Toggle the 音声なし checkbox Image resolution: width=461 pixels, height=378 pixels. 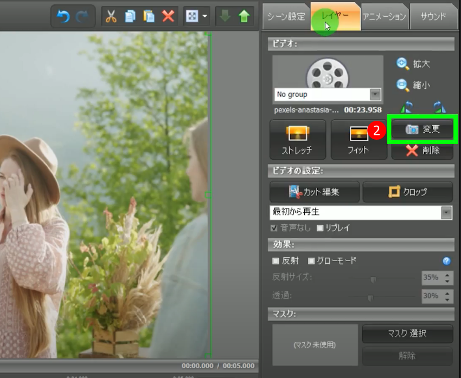pyautogui.click(x=274, y=228)
